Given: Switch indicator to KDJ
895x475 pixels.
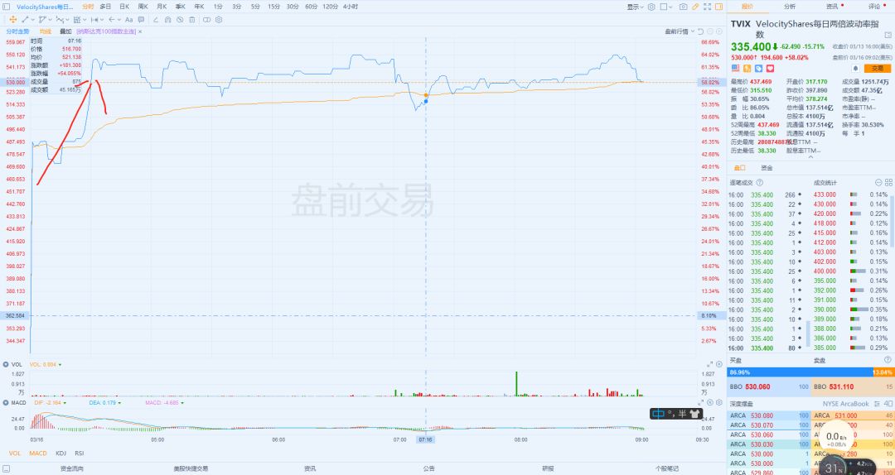Looking at the screenshot, I should click(x=60, y=453).
